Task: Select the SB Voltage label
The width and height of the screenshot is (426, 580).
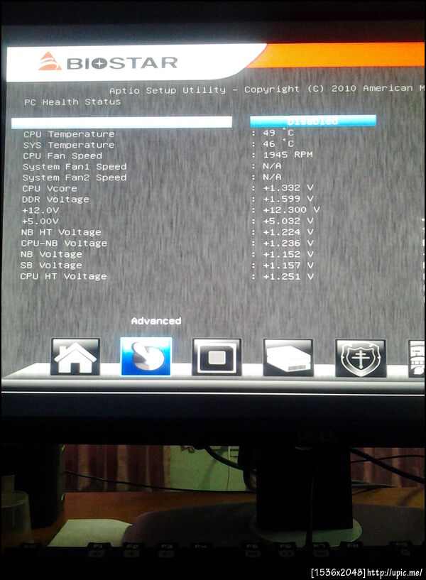Action: (51, 266)
